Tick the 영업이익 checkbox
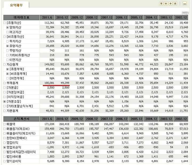The image size is (192, 165). point(5,143)
